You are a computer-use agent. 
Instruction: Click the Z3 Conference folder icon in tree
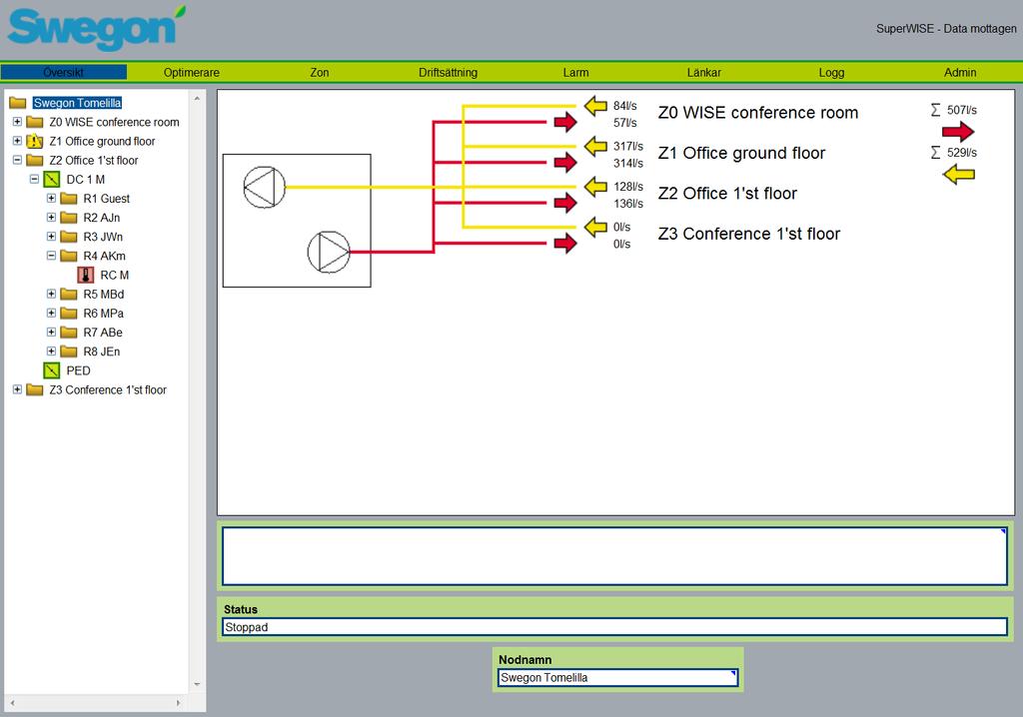click(x=35, y=390)
